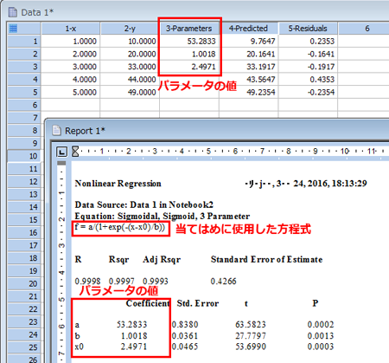Click coefficient b value 1.0018 in report
The image size is (389, 363).
(x=134, y=335)
